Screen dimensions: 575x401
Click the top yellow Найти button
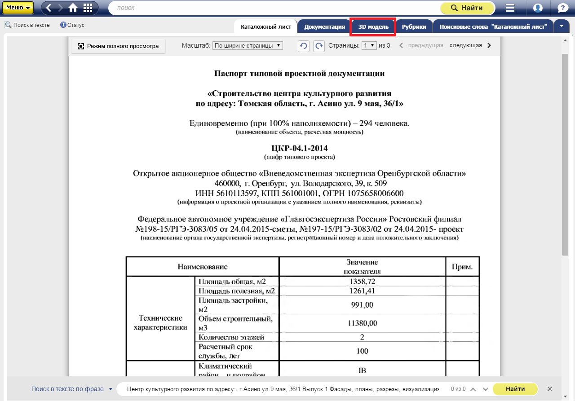467,8
